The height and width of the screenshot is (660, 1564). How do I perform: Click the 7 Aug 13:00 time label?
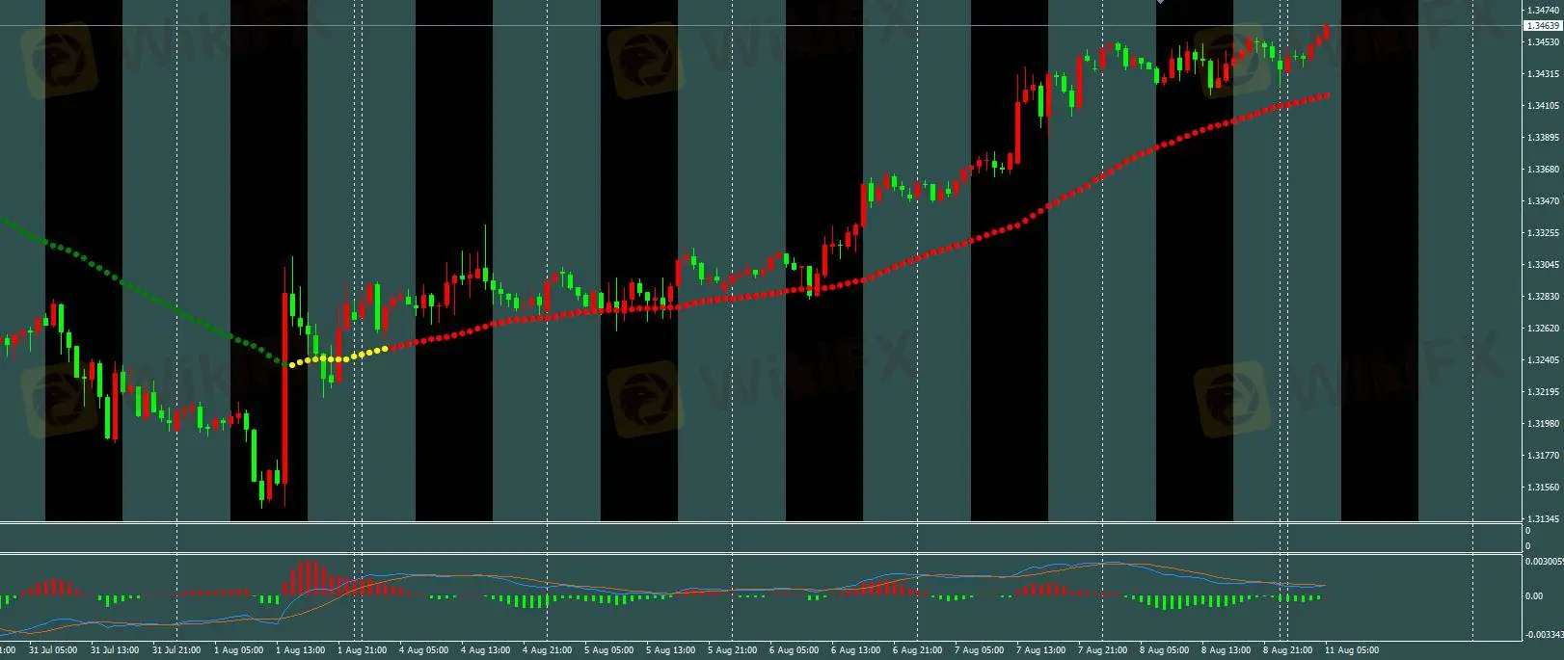[x=1040, y=650]
